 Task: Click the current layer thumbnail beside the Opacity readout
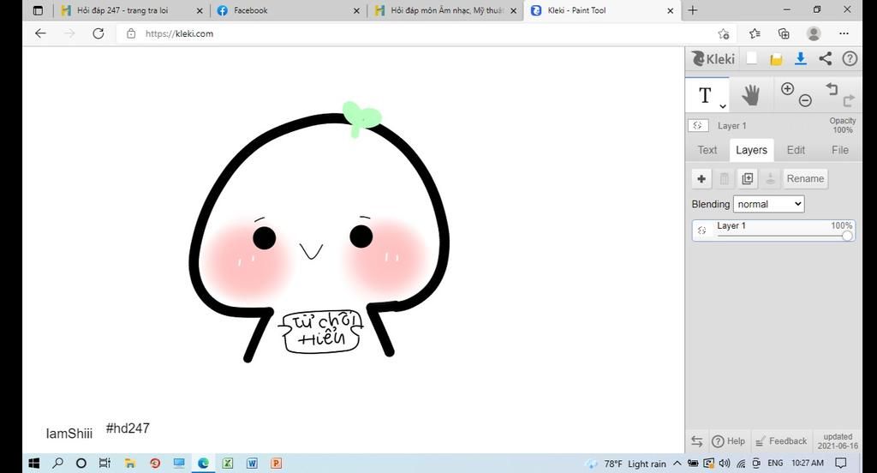coord(698,125)
